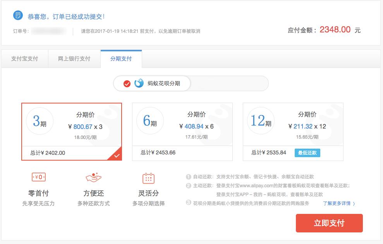
Task: Click the 17.61元/期 fee text
Action: tap(196, 137)
